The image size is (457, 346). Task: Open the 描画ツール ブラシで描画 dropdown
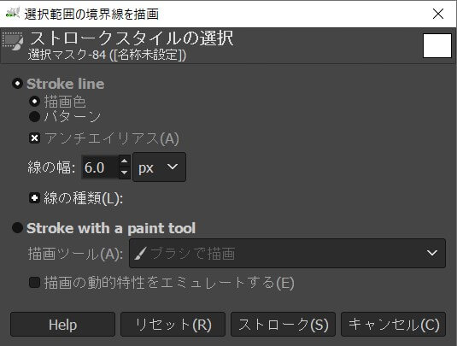pyautogui.click(x=287, y=253)
